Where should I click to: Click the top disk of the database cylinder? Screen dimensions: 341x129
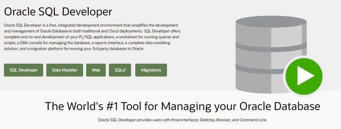pyautogui.click(x=271, y=22)
